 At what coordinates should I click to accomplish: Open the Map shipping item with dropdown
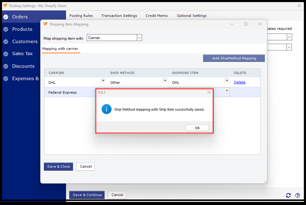point(139,38)
